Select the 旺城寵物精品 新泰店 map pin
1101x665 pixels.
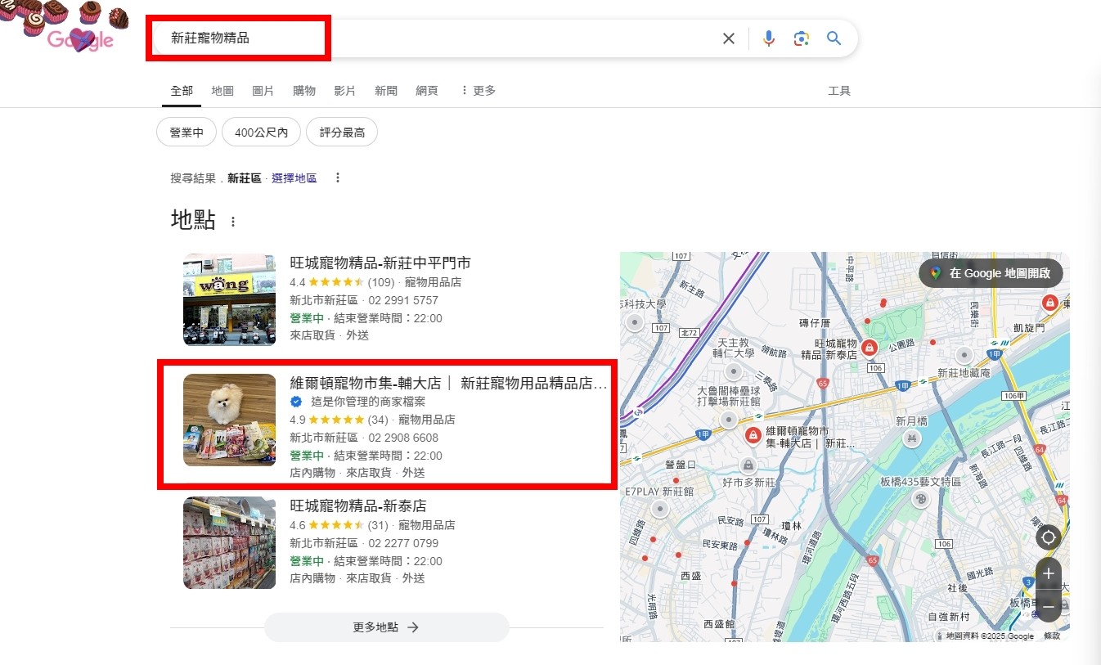[870, 348]
